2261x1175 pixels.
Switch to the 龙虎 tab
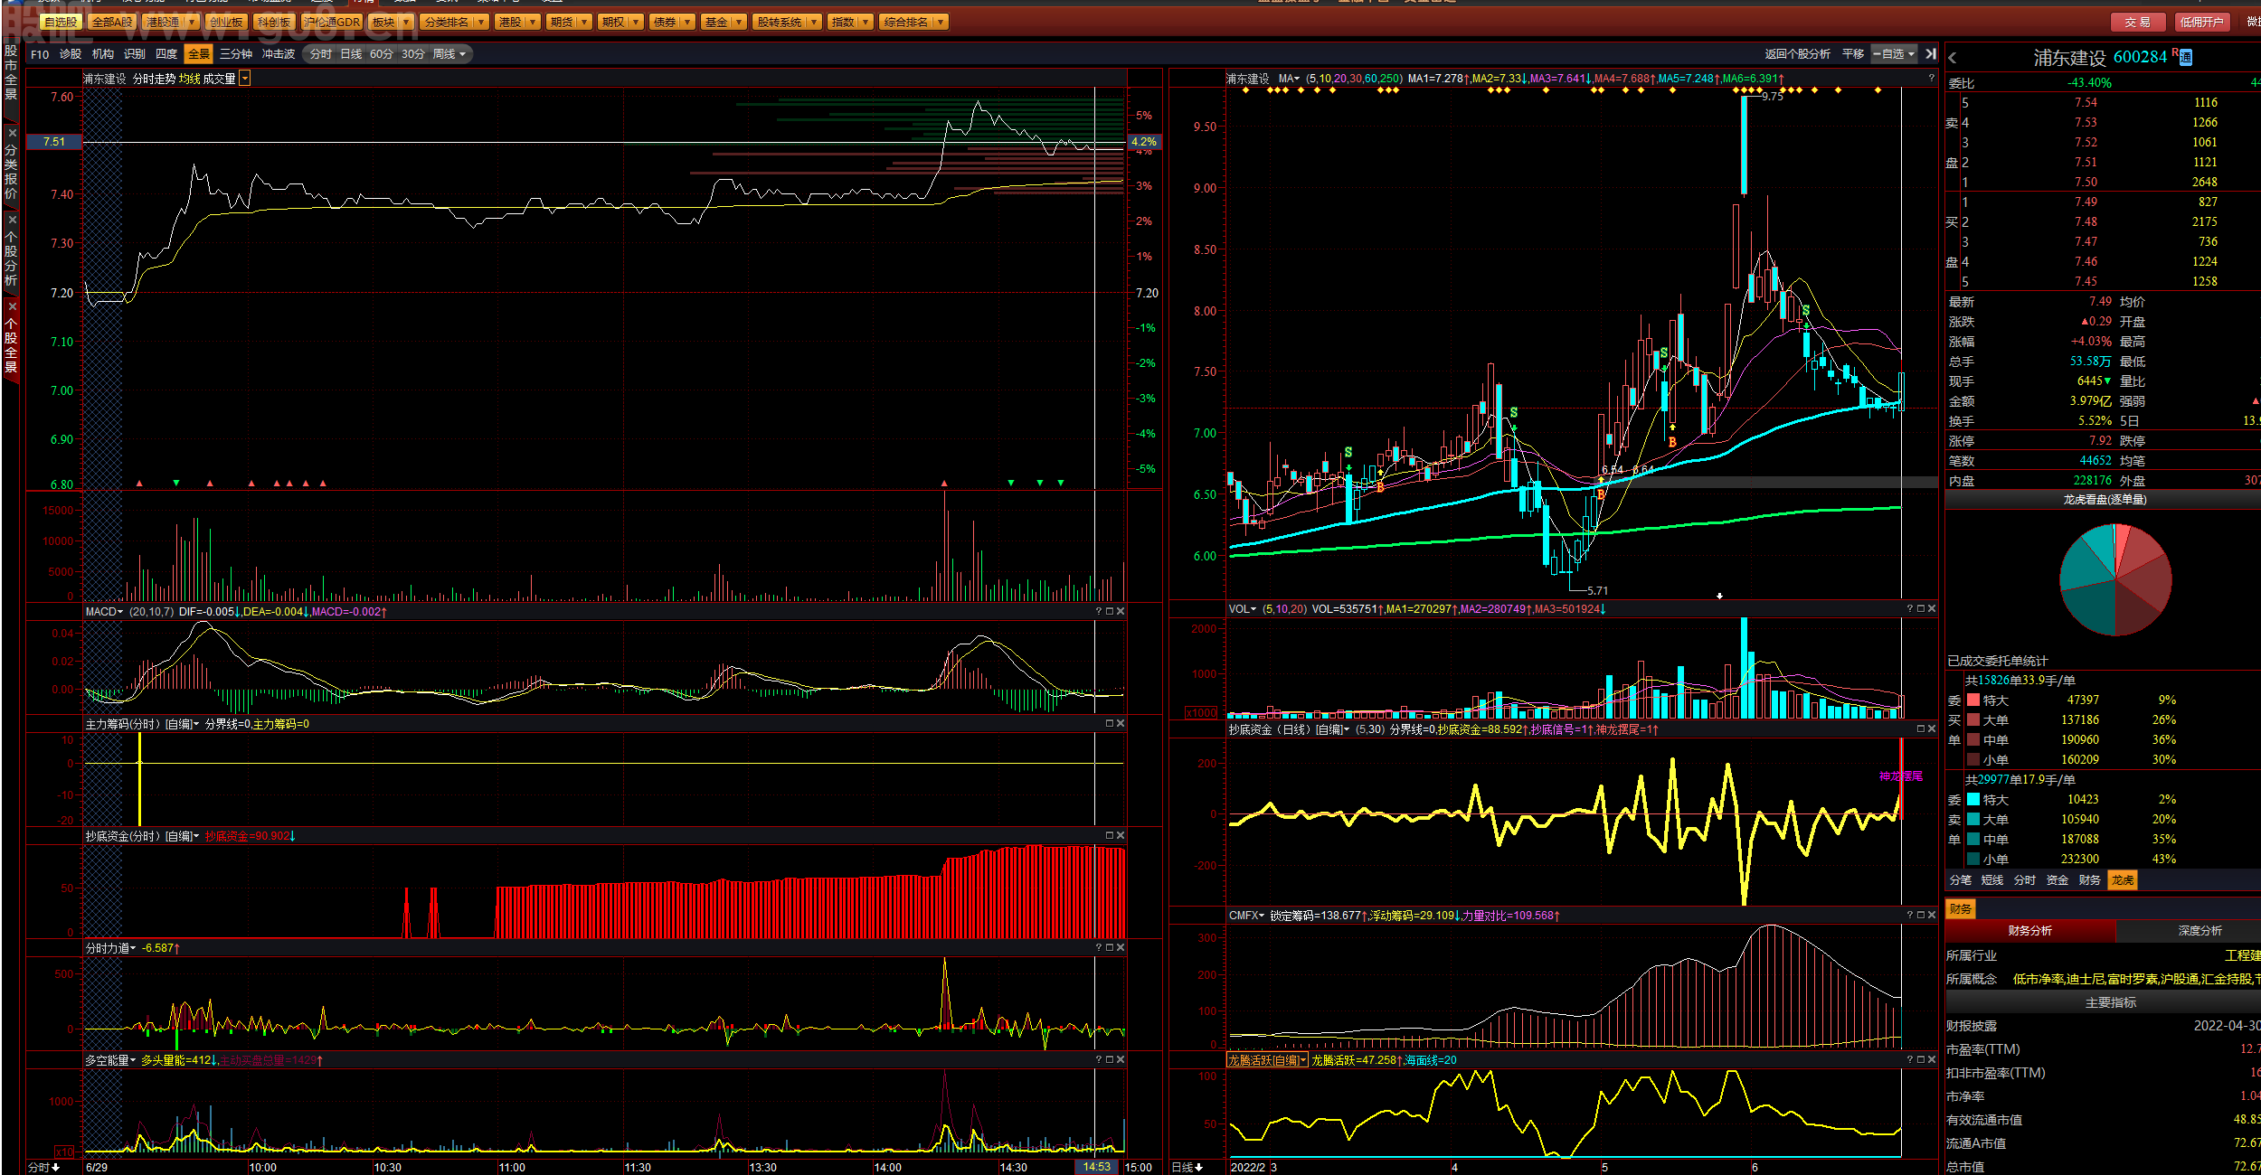[2123, 880]
